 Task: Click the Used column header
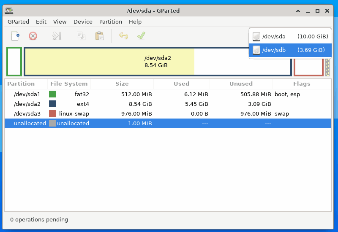(x=182, y=84)
